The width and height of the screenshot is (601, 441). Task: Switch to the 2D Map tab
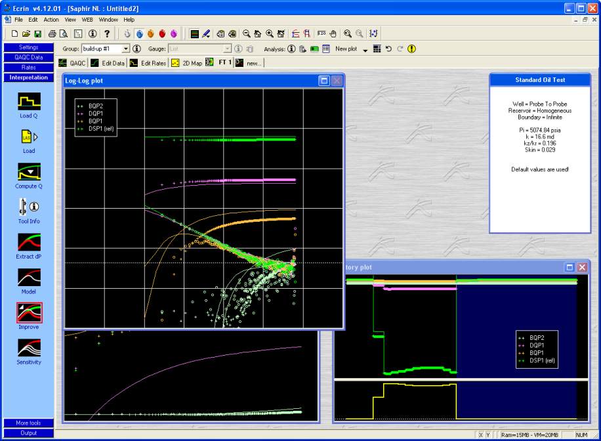tap(186, 63)
